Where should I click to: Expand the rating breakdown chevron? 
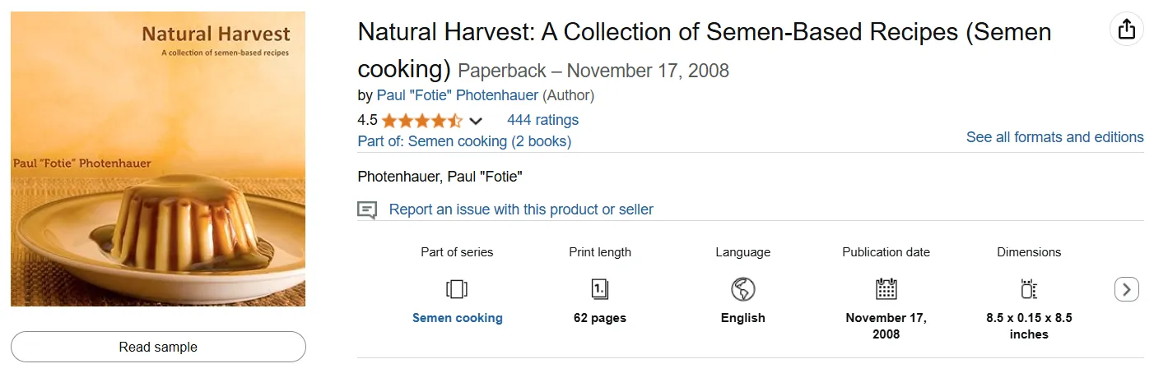[x=475, y=122]
